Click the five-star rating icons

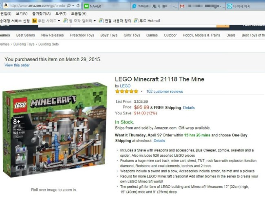pyautogui.click(x=127, y=92)
